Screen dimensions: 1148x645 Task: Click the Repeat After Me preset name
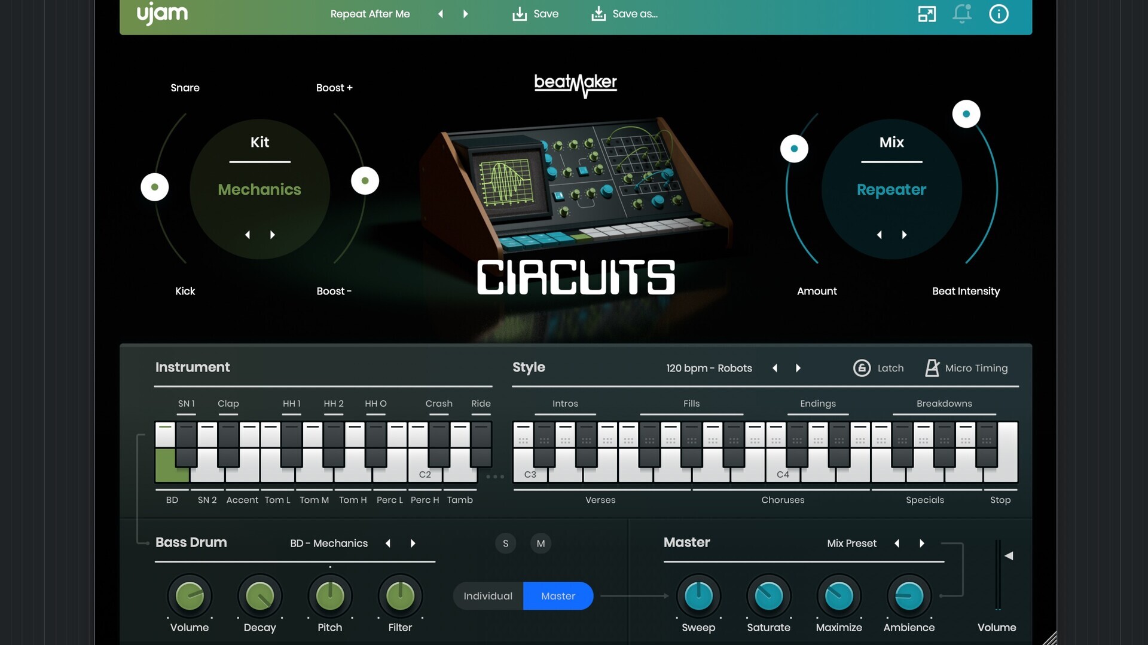pyautogui.click(x=370, y=14)
